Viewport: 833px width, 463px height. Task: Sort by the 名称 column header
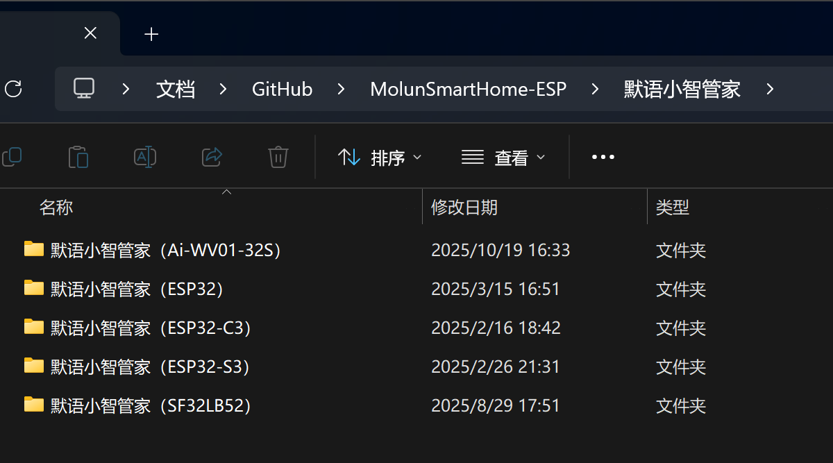click(56, 207)
